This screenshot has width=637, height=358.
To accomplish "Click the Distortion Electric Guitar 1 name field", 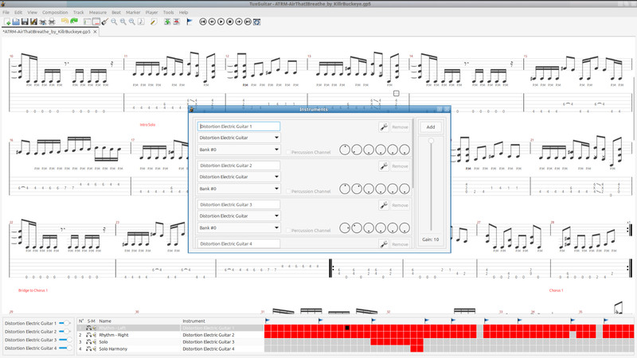I will [x=238, y=126].
